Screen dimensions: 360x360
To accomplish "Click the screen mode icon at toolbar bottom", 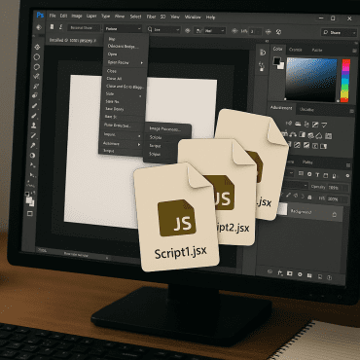I will 30,213.
